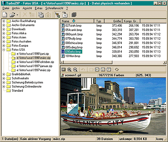Click the 027utah.bmp file icon
This screenshot has width=168, height=142.
(63, 26)
